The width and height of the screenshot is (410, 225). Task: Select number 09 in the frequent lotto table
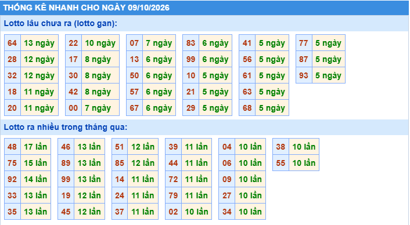coord(227,179)
